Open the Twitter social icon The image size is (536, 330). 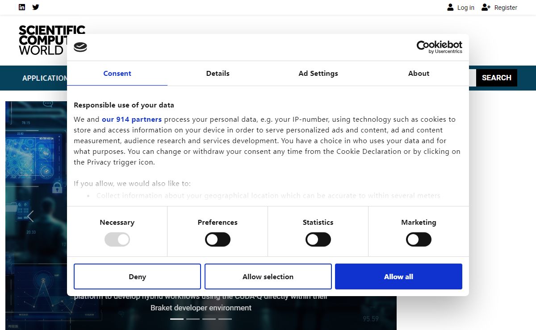(36, 7)
